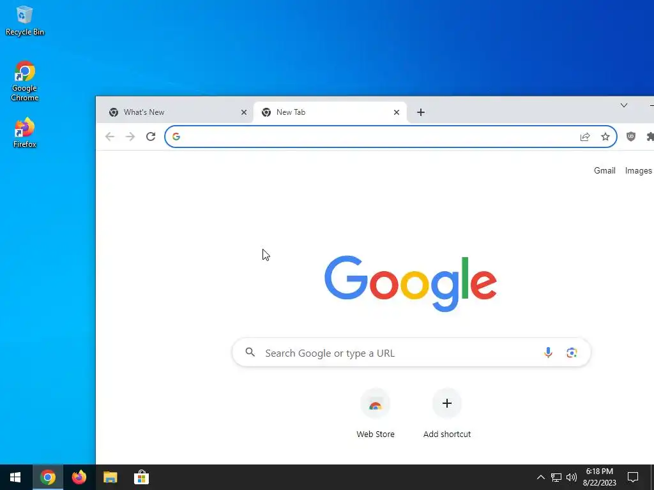This screenshot has width=654, height=490.
Task: Open File Explorer from taskbar
Action: (x=110, y=477)
